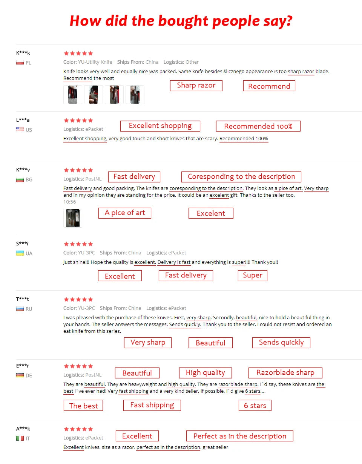Image resolution: width=362 pixels, height=464 pixels.
Task: Click the 'Recommended 100%' highlight label
Action: 258,126
